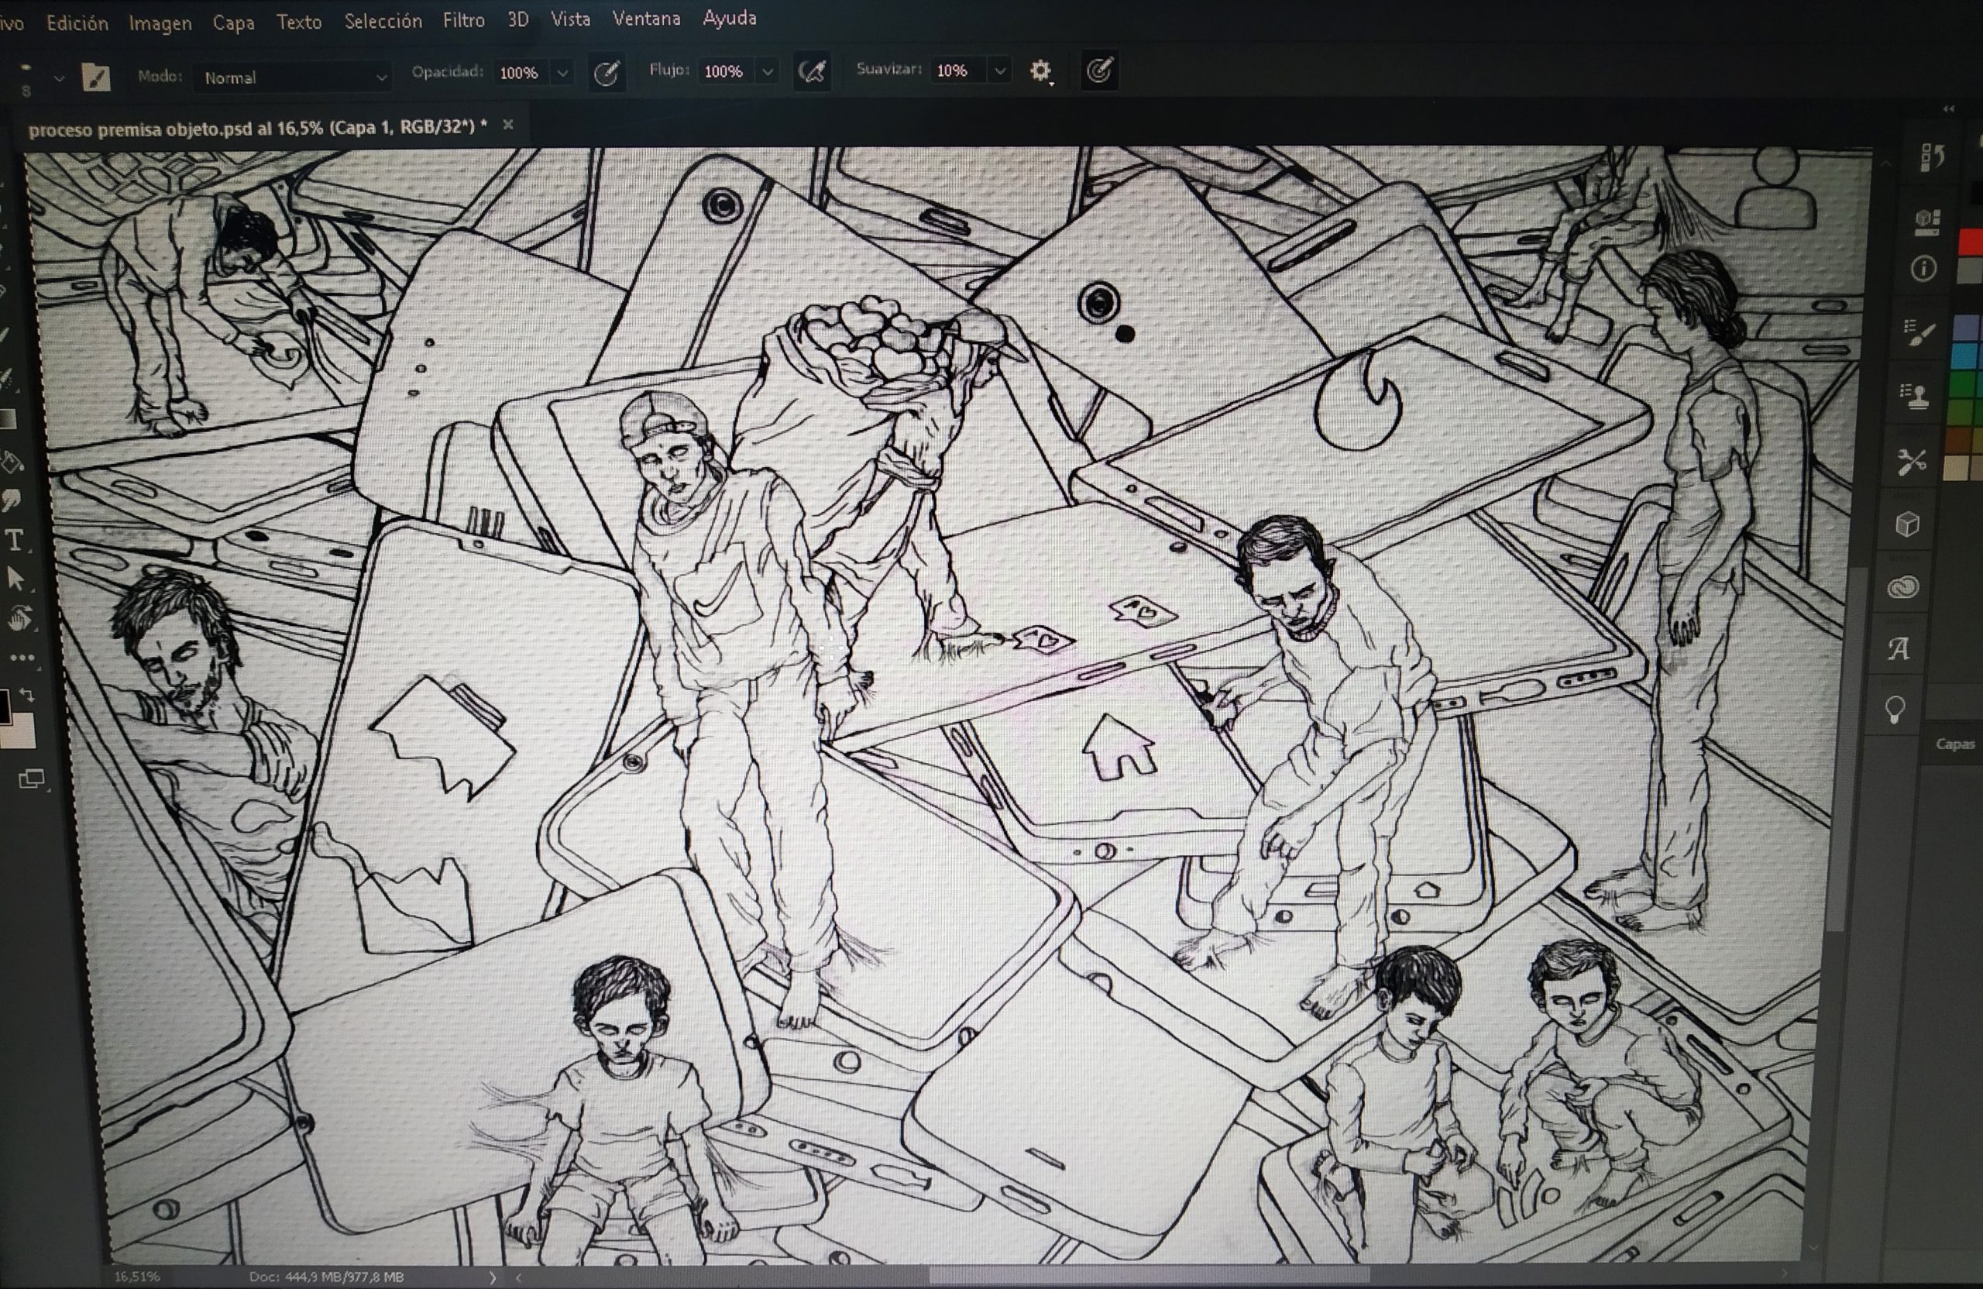The height and width of the screenshot is (1289, 1983).
Task: Open the Filtro menu
Action: coord(463,21)
